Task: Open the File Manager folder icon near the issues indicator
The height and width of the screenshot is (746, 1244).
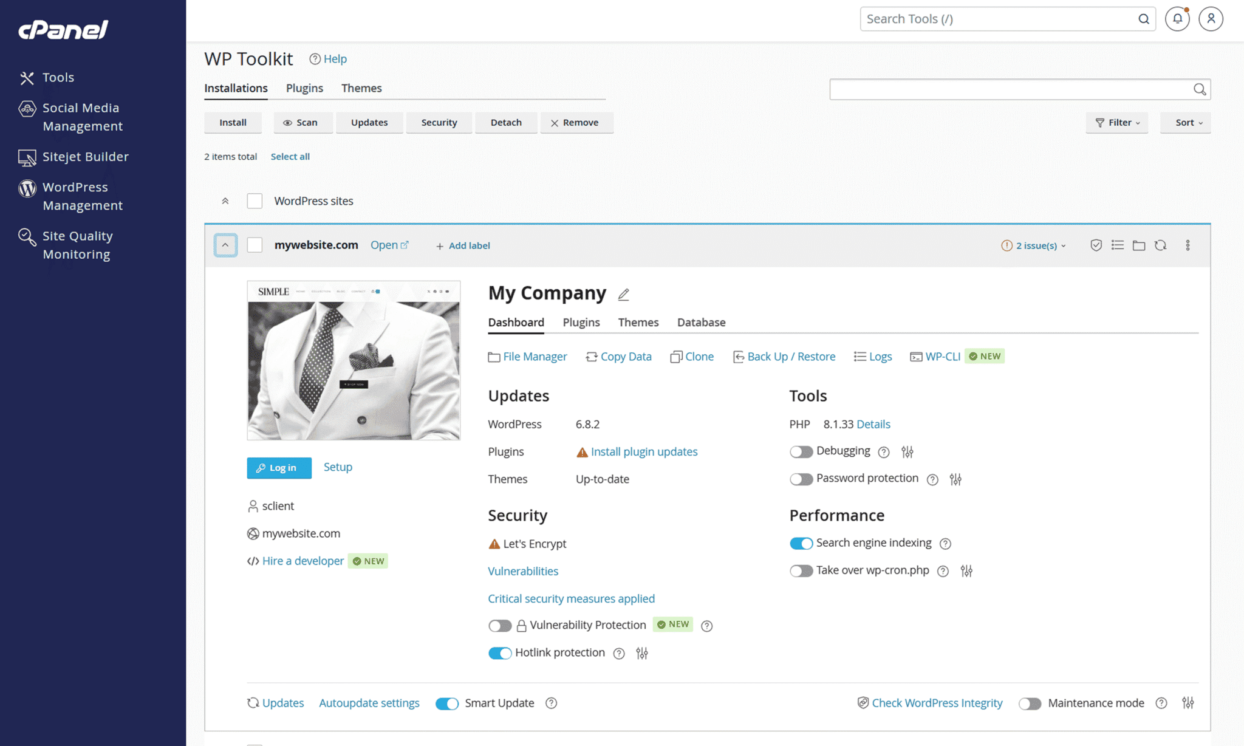Action: point(1140,245)
